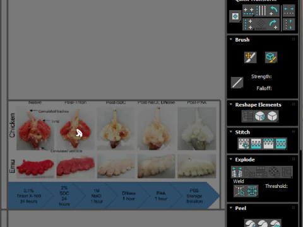
Task: Collapse the Explode rollout
Action: 231,159
